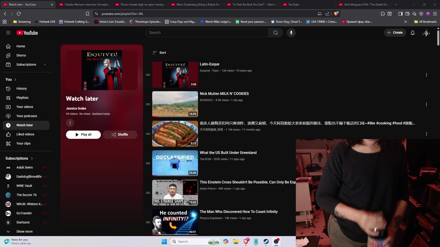Share this page from the address bar
The height and width of the screenshot is (247, 440).
coord(327,14)
